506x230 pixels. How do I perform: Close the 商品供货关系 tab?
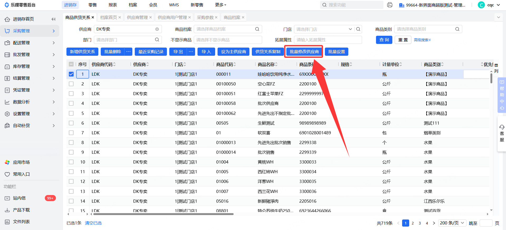(x=93, y=17)
